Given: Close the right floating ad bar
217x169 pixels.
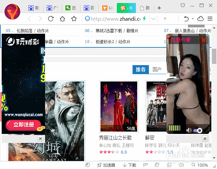Looking at the screenshot, I should point(205,139).
